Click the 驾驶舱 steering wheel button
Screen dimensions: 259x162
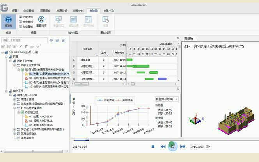(x=9, y=21)
